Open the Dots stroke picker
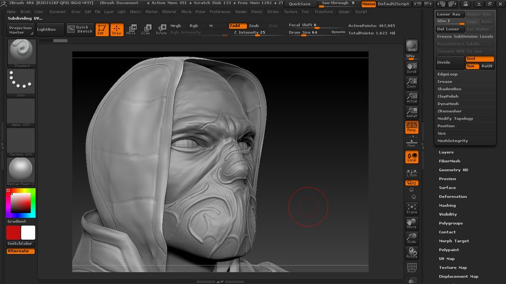This screenshot has height=284, width=506. coord(21,83)
